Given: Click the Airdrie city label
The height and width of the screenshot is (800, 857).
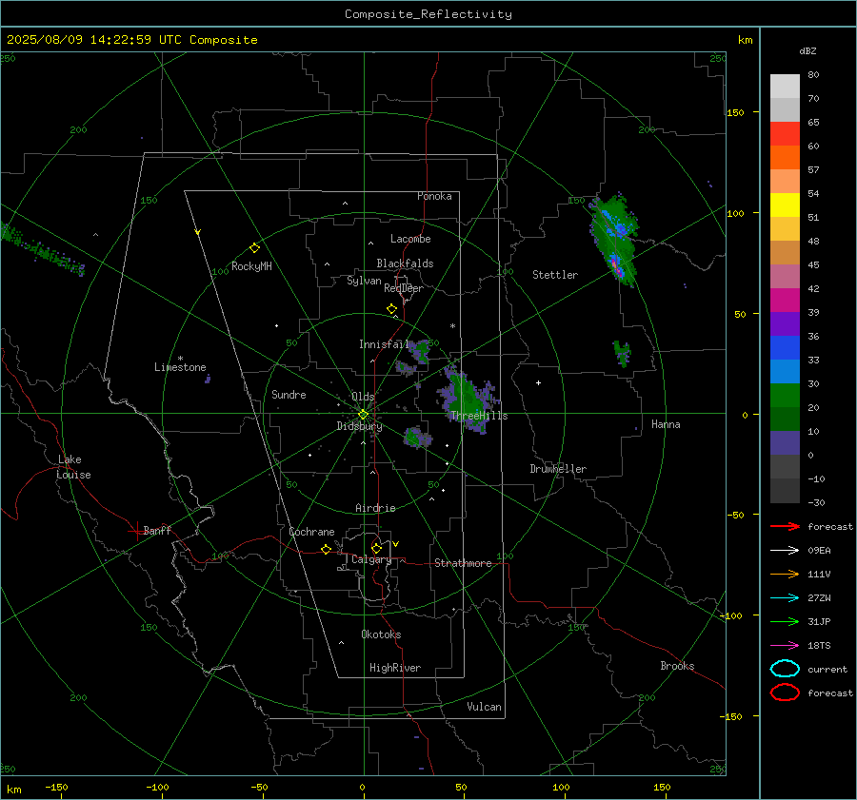Looking at the screenshot, I should coord(375,508).
